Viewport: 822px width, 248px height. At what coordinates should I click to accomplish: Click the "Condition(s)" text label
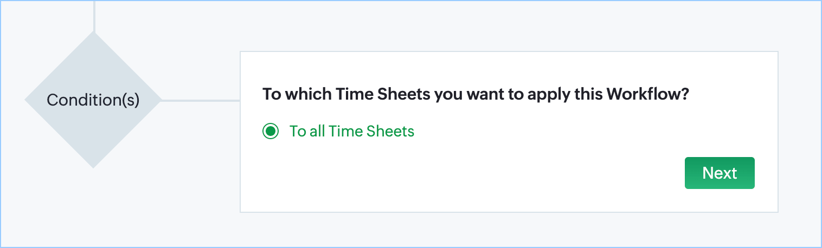[x=93, y=100]
